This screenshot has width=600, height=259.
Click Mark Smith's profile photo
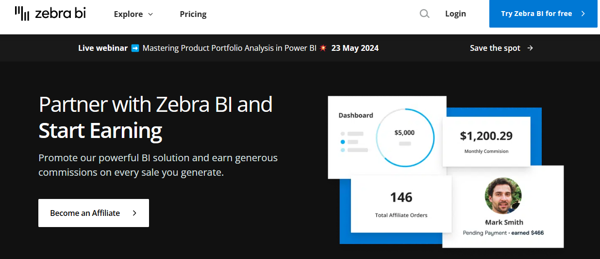[503, 195]
